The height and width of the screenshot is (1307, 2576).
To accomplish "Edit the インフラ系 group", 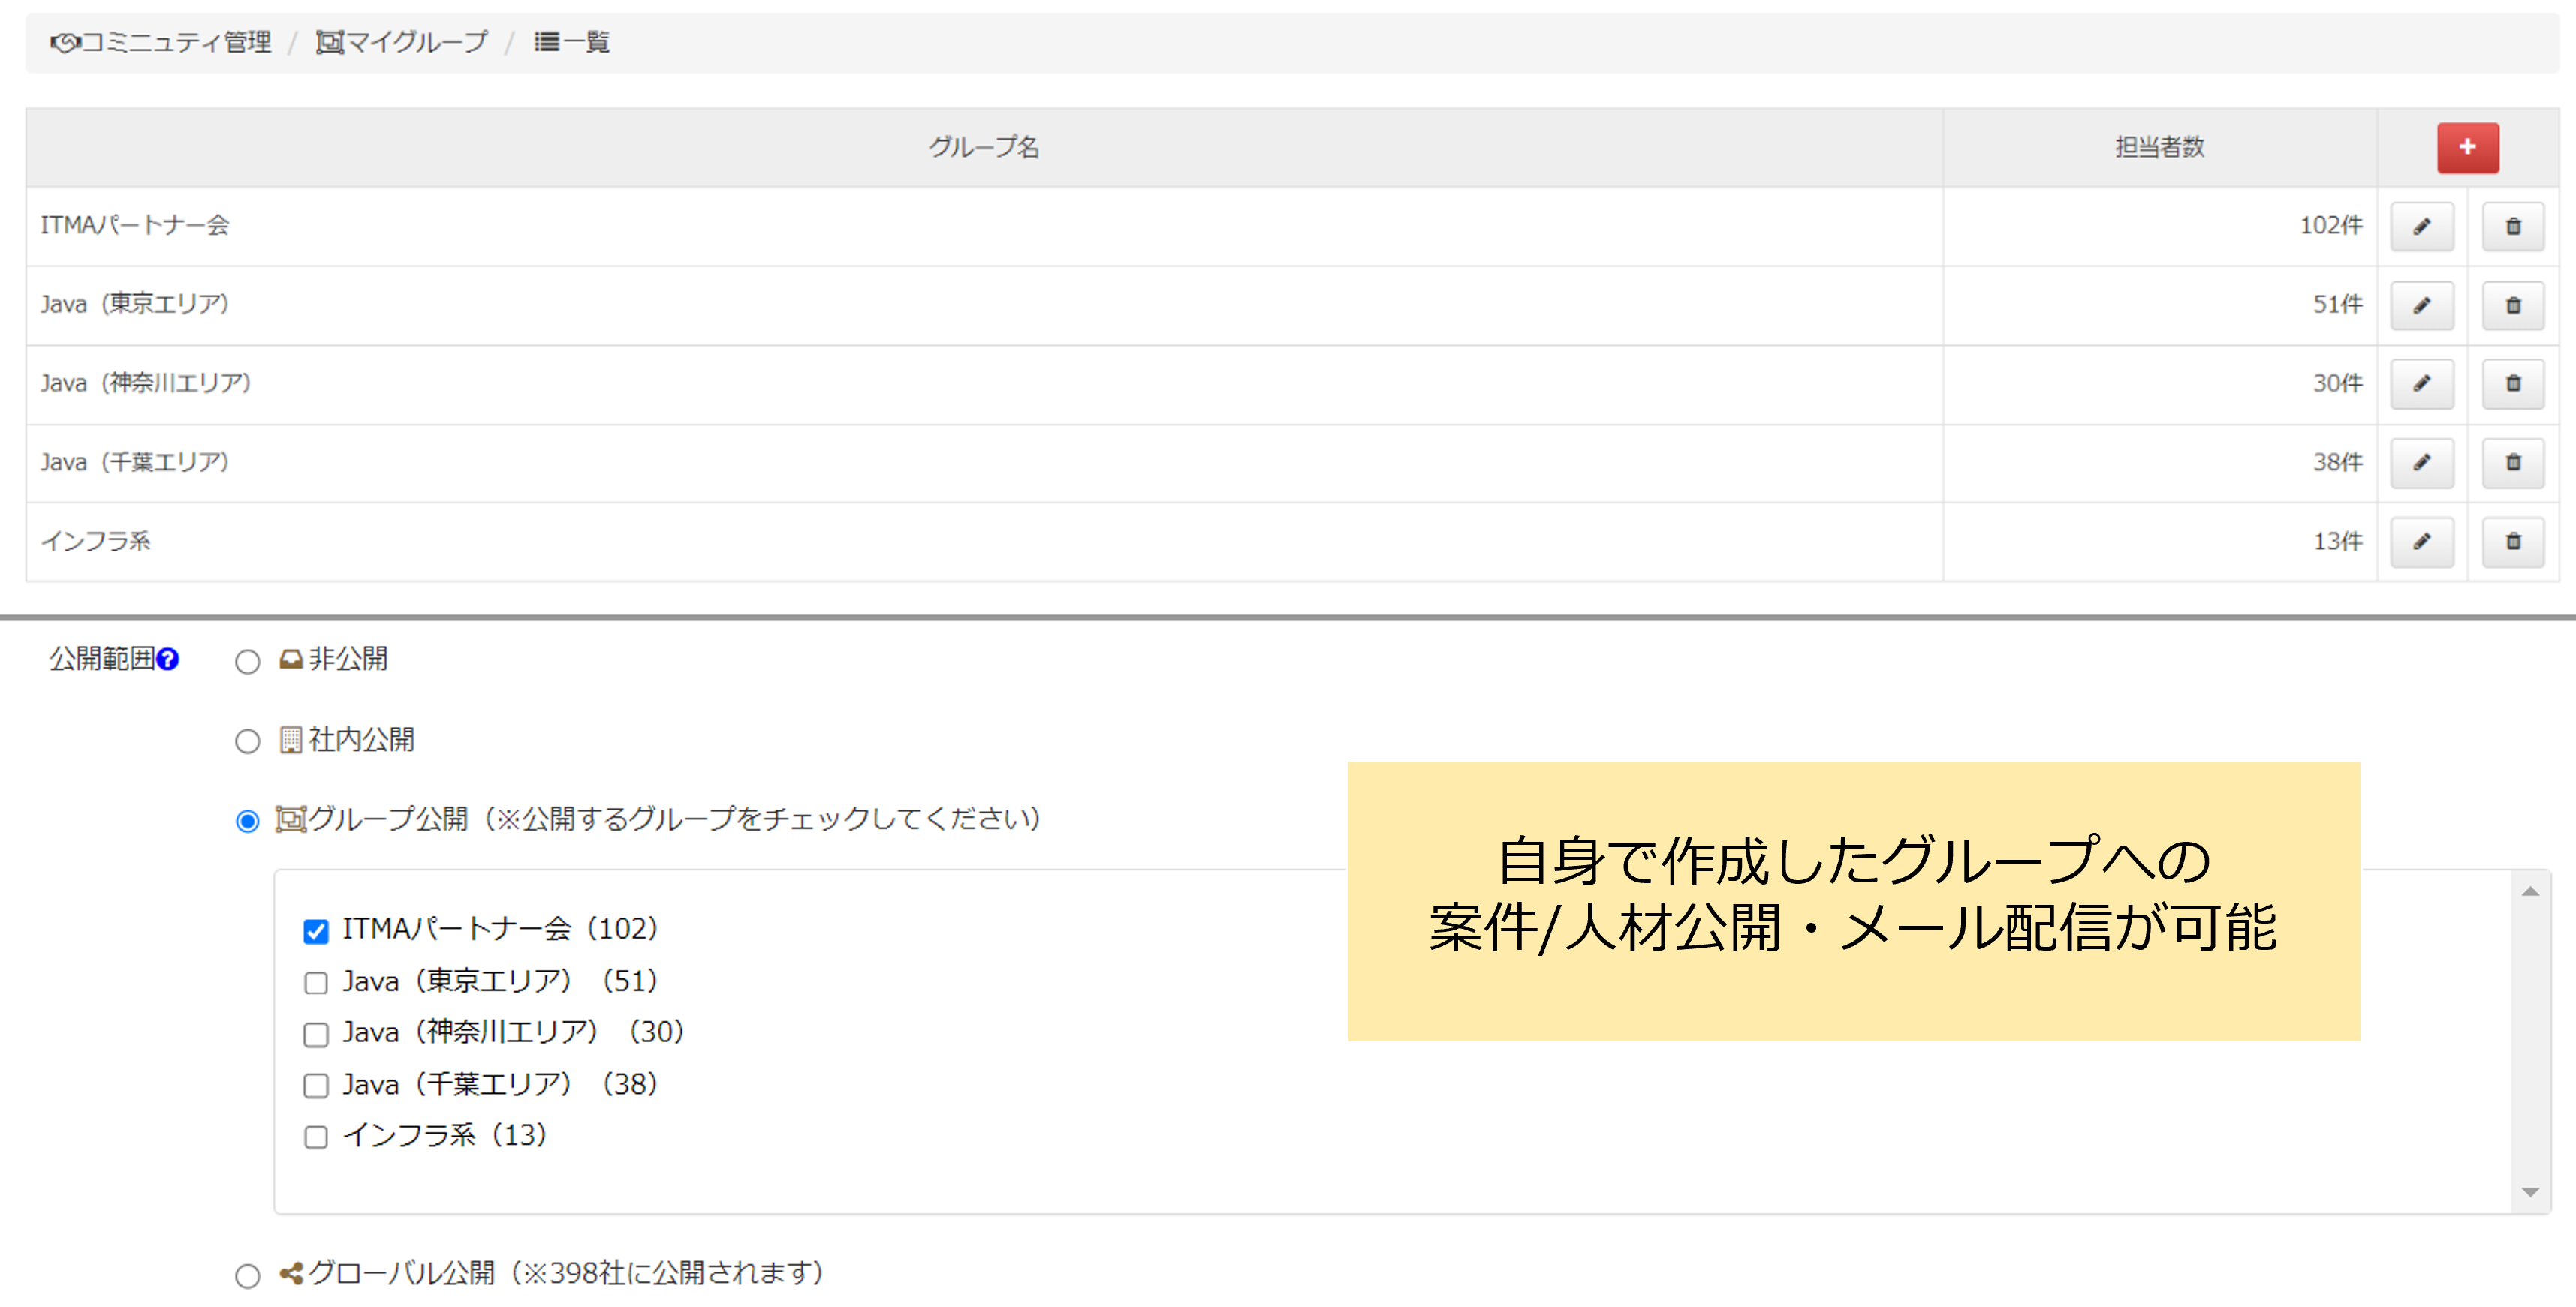I will [2421, 542].
